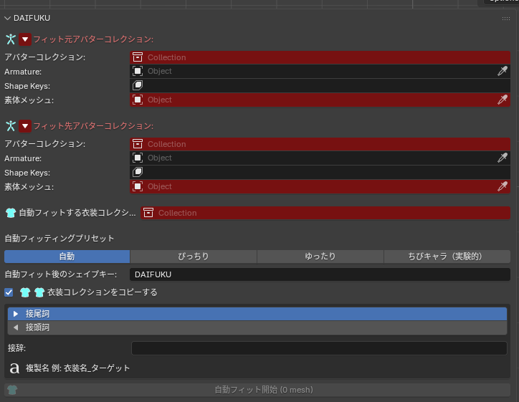The height and width of the screenshot is (402, 519).
Task: Click the armature figure icon beside フィット元アバターコレクション
Action: (x=11, y=39)
